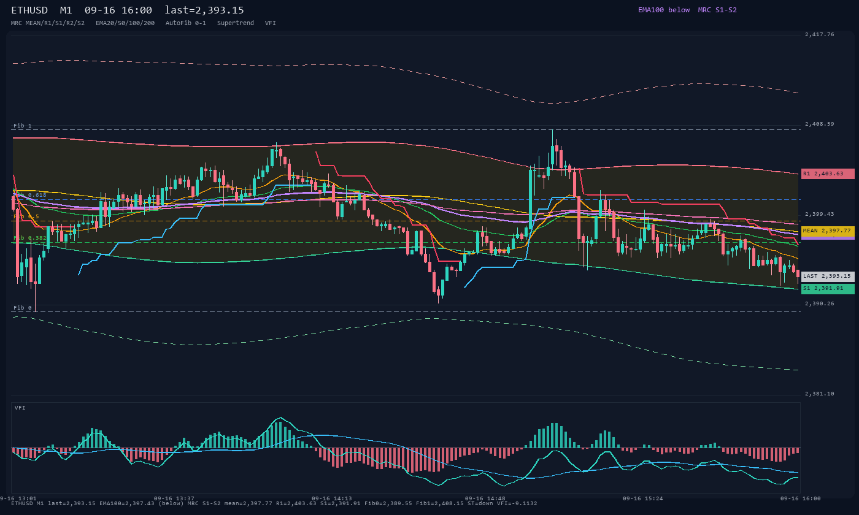Select the 'Fib 0' level label

click(23, 308)
